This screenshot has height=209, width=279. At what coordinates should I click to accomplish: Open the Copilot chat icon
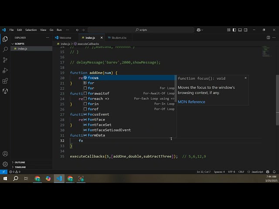[199, 30]
